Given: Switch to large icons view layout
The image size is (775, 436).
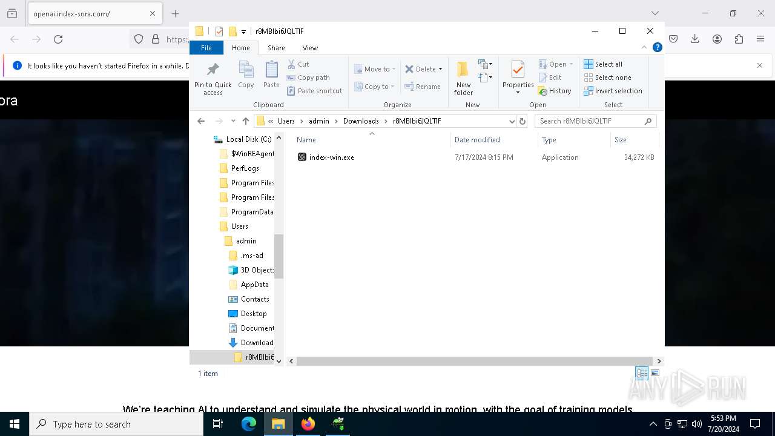Looking at the screenshot, I should 655,374.
